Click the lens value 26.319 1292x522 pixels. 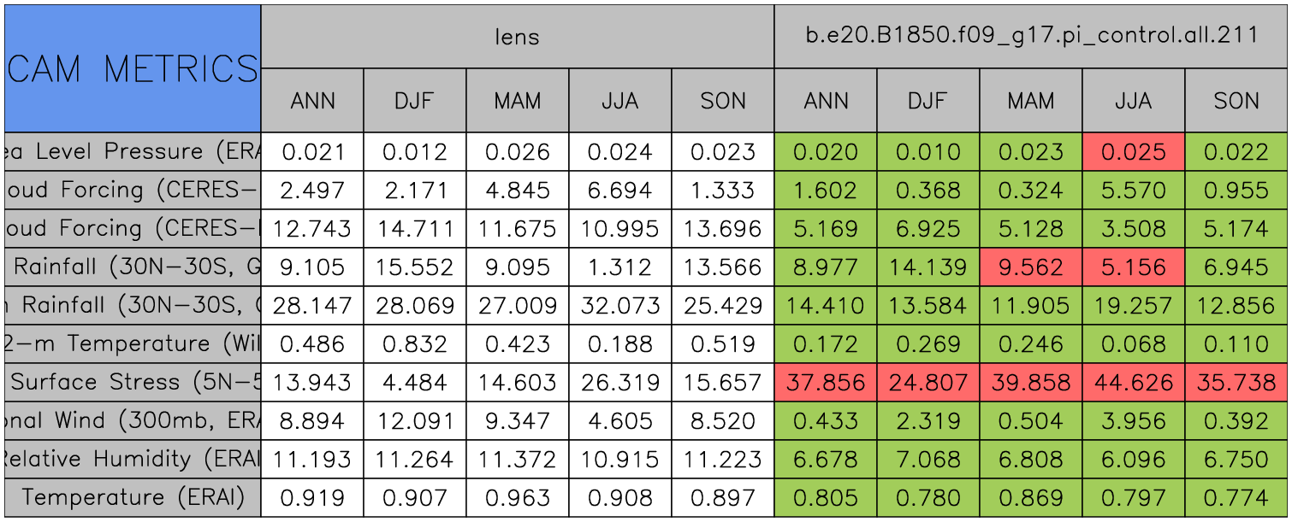620,382
